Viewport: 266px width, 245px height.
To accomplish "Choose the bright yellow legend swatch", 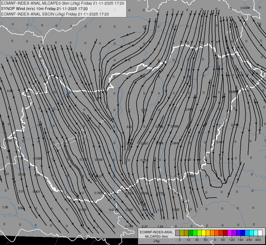I will click(204, 233).
